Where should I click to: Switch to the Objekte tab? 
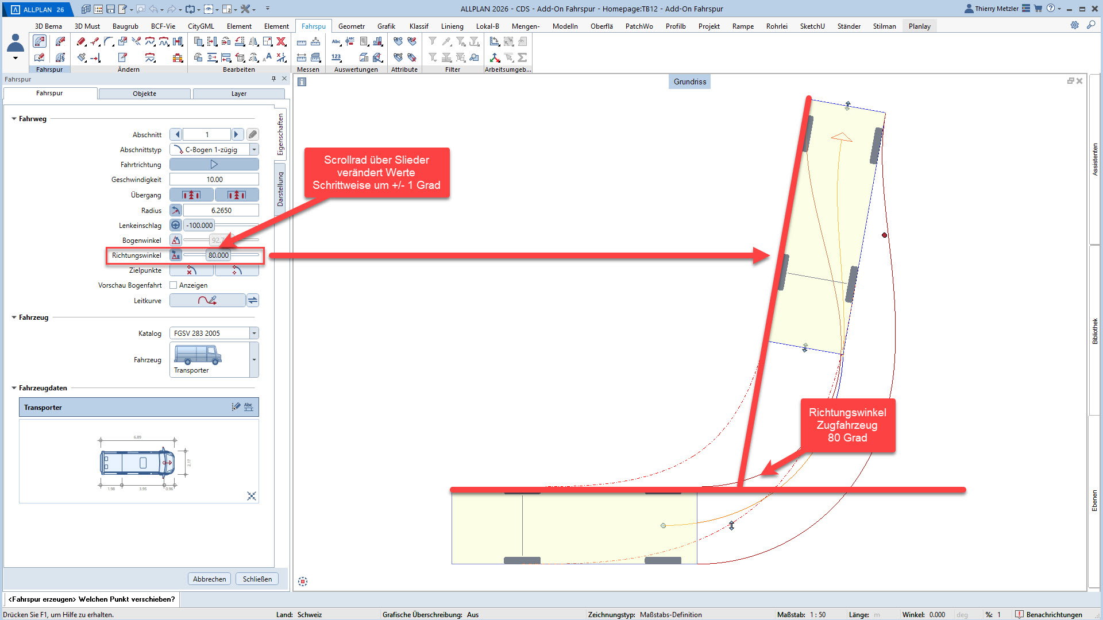144,94
